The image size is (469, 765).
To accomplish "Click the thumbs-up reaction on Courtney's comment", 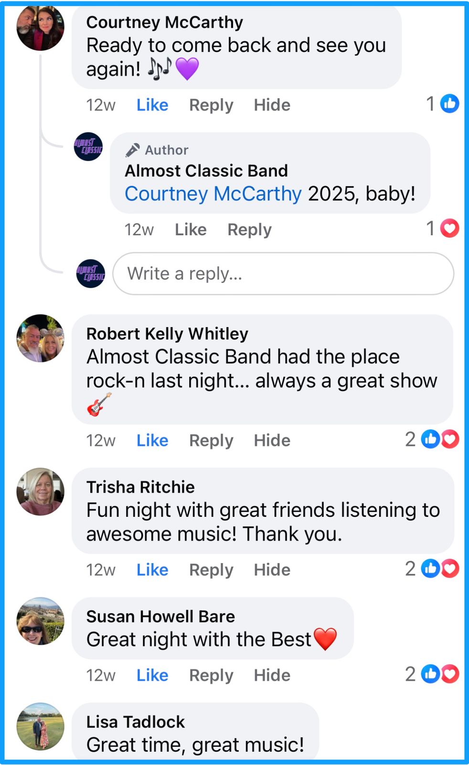I will click(449, 103).
